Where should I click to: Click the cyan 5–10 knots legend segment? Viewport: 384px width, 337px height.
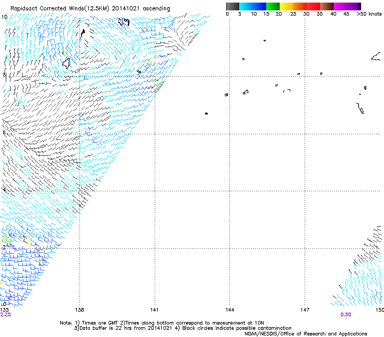click(246, 6)
